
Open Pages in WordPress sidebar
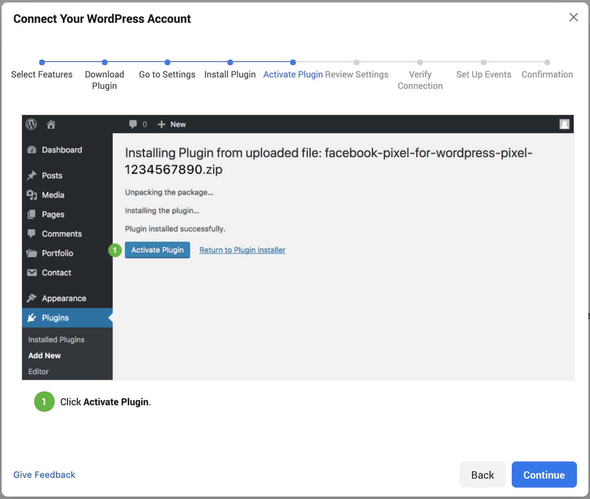pyautogui.click(x=67, y=214)
